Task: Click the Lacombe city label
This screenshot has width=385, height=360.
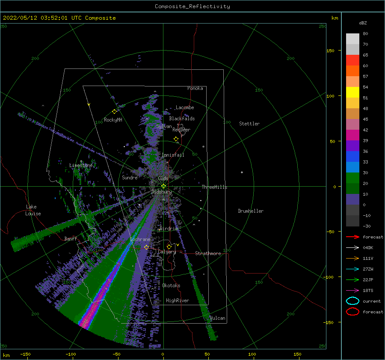Action: (185, 107)
